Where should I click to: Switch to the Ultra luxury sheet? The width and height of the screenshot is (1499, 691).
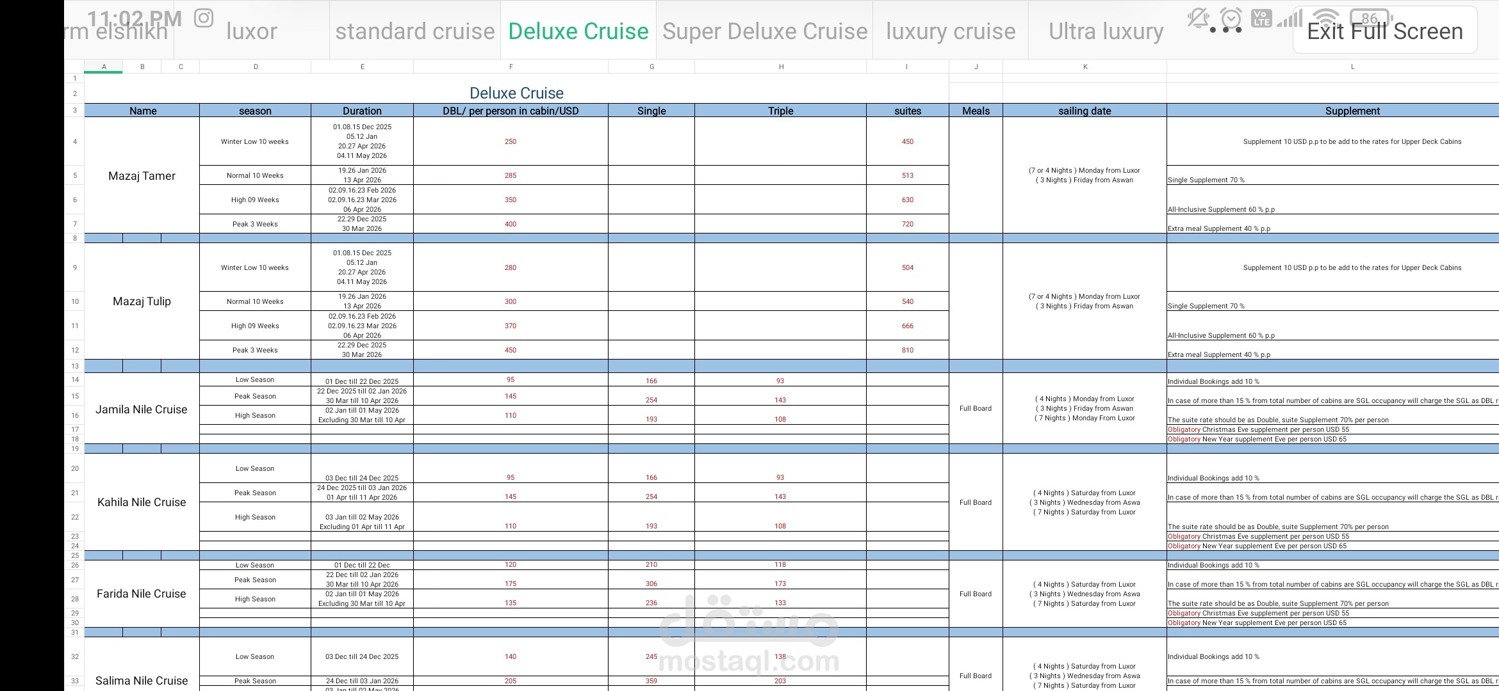pos(1105,30)
